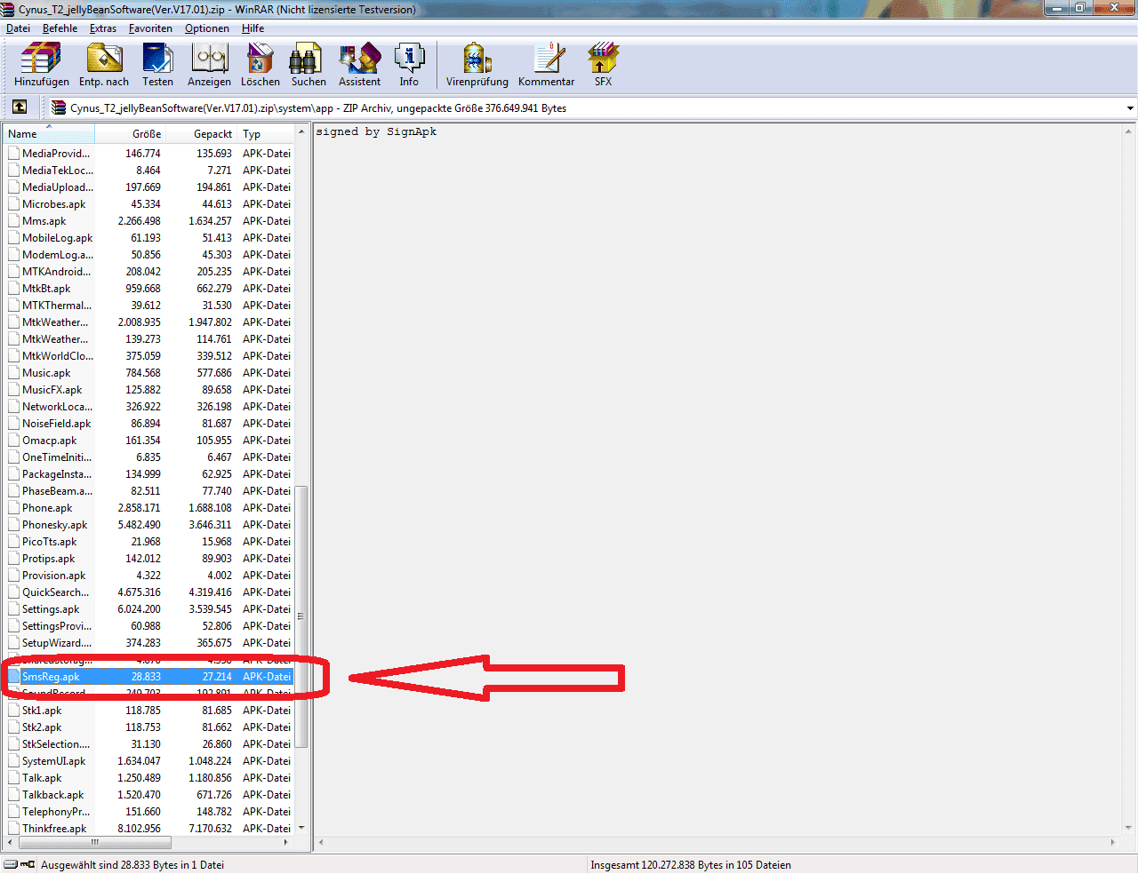Sort files by the Größe column
The width and height of the screenshot is (1138, 874).
coord(130,134)
